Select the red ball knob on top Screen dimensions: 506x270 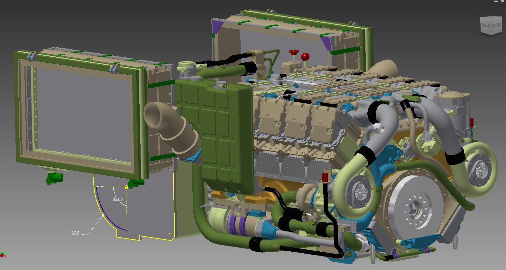click(x=305, y=57)
